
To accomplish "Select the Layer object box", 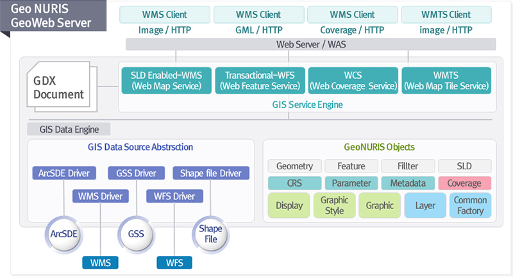I will [425, 205].
